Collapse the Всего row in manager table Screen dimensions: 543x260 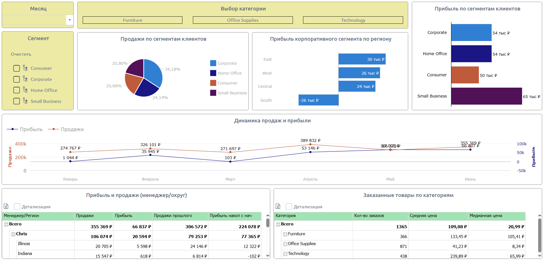click(x=6, y=224)
